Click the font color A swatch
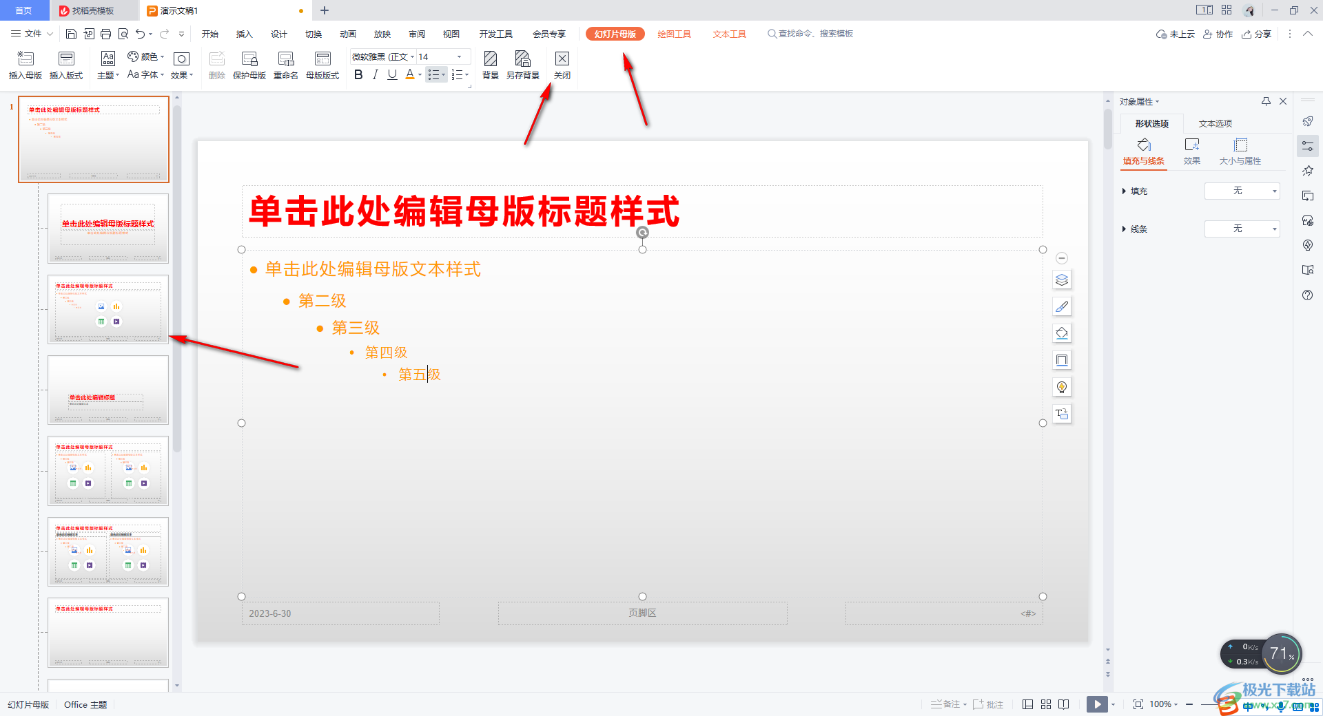This screenshot has width=1323, height=716. pos(410,75)
